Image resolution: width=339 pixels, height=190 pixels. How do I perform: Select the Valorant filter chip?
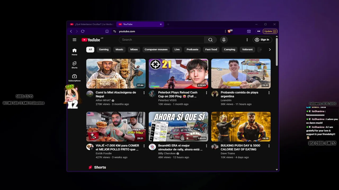tap(247, 49)
